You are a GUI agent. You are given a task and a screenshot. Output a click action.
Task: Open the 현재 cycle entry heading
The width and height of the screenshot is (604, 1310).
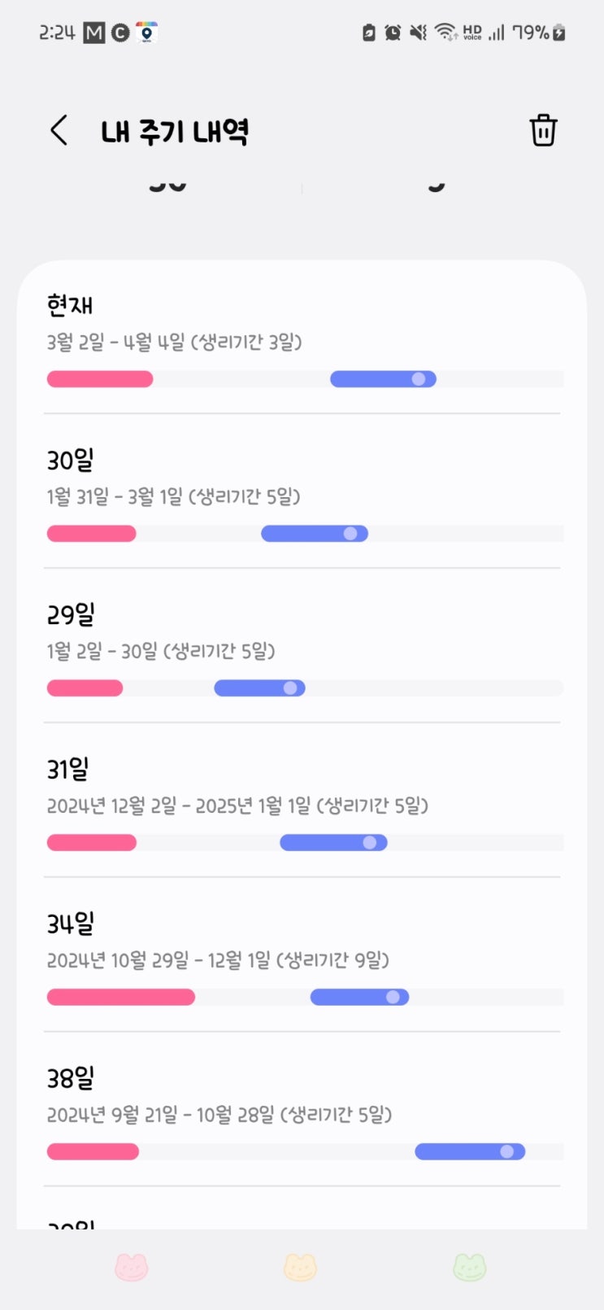coord(70,306)
